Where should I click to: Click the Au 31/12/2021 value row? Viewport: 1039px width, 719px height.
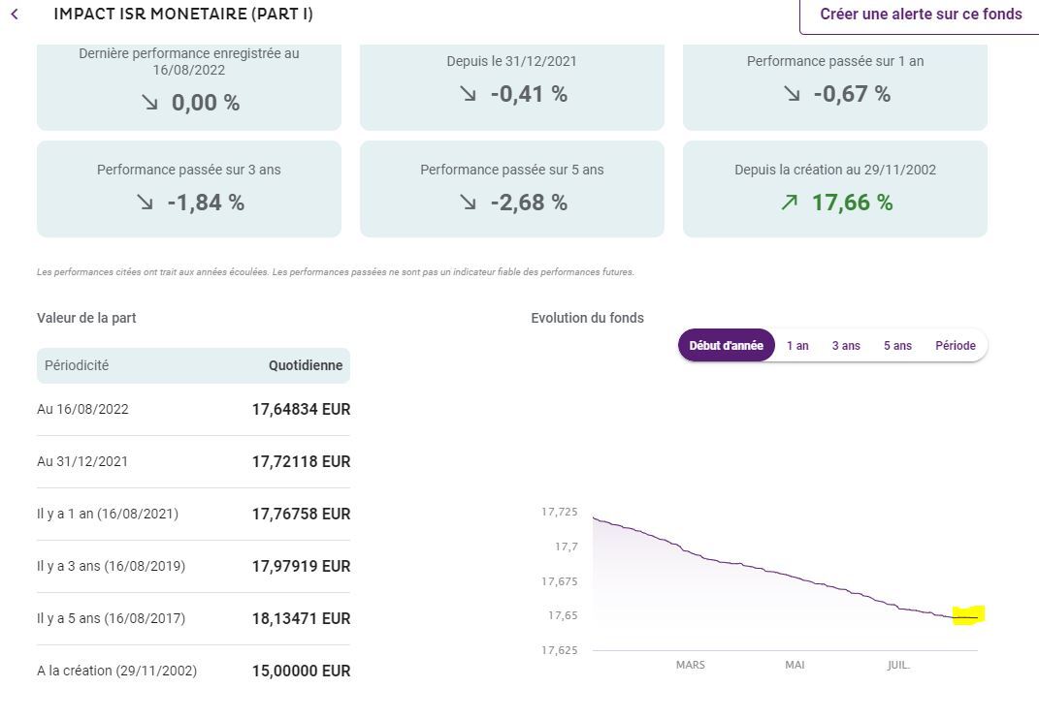[193, 462]
